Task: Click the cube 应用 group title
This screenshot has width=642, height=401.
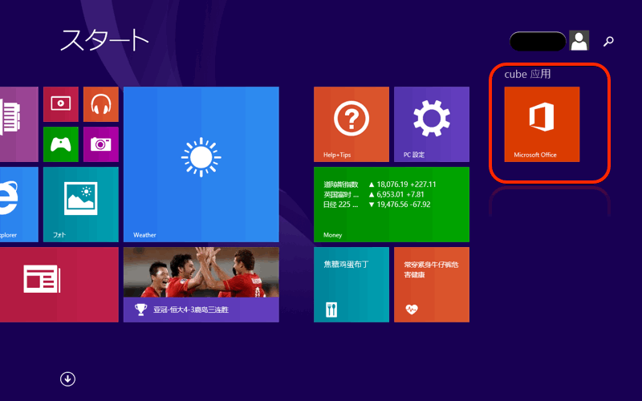Action: point(527,74)
